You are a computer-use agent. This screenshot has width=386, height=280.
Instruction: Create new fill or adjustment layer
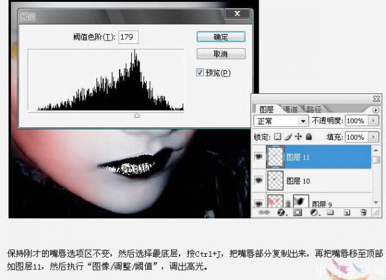tap(313, 211)
